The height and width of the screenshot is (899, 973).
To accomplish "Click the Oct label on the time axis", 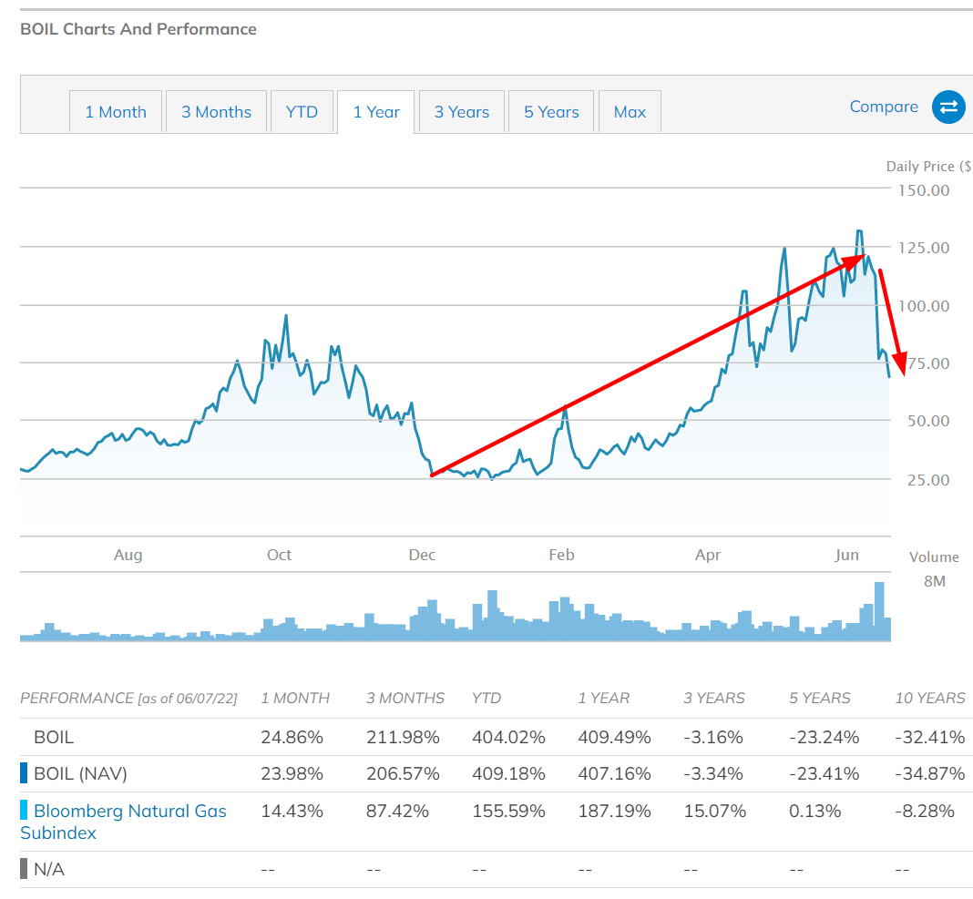I will pyautogui.click(x=279, y=555).
